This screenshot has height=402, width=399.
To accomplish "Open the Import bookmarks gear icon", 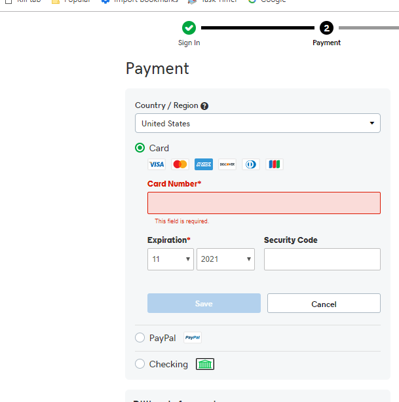I will [x=105, y=1].
